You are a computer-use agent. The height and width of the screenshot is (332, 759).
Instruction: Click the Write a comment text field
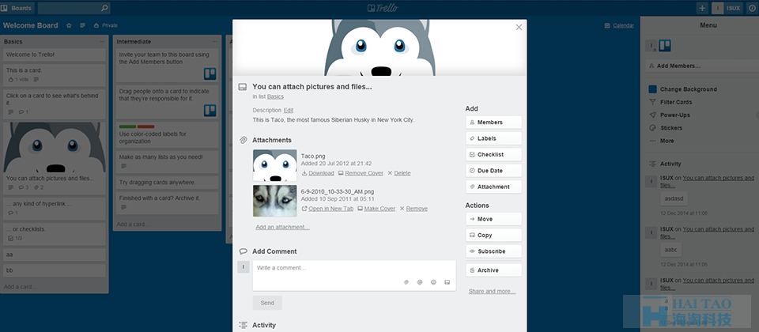(354, 276)
